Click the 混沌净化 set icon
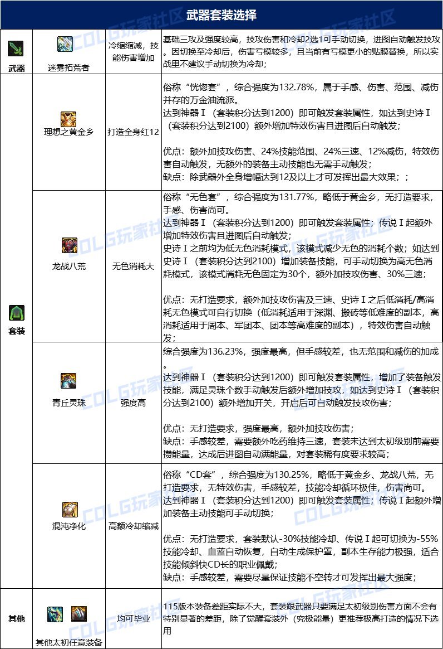443x649 pixels. tap(70, 510)
